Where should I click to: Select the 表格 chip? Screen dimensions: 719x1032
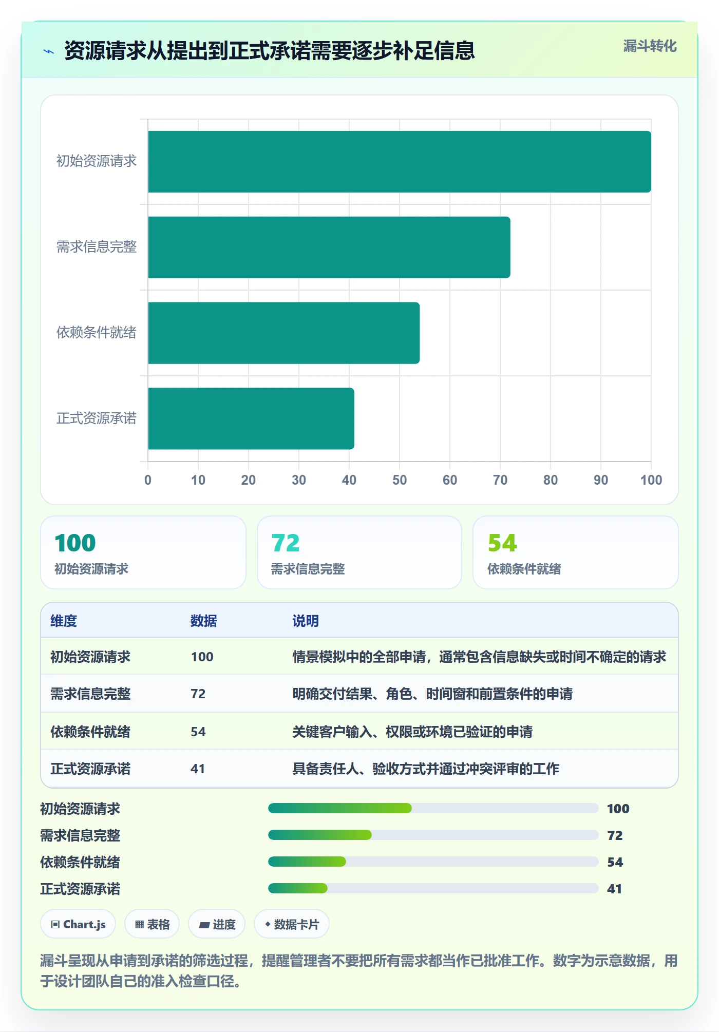(152, 924)
